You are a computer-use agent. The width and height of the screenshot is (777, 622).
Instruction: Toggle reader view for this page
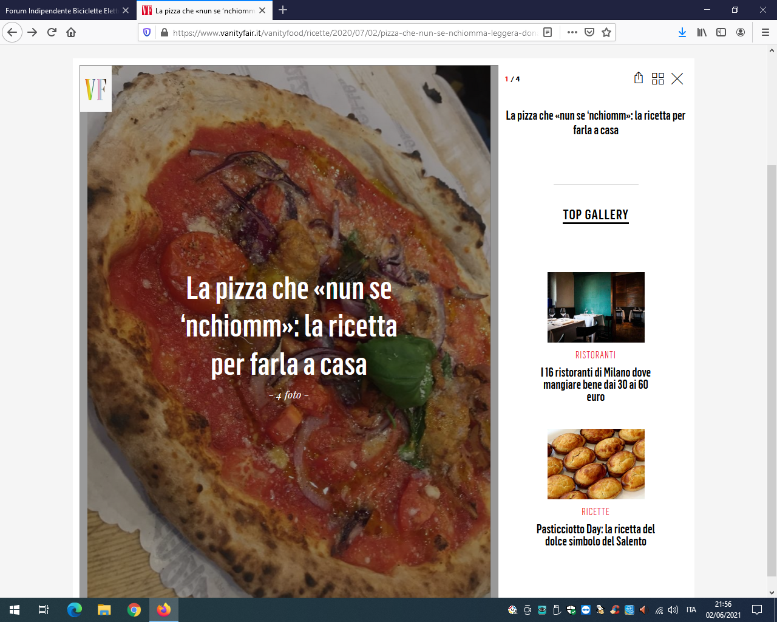(x=548, y=33)
